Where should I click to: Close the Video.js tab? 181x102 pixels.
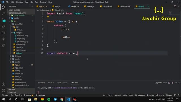[148, 6]
